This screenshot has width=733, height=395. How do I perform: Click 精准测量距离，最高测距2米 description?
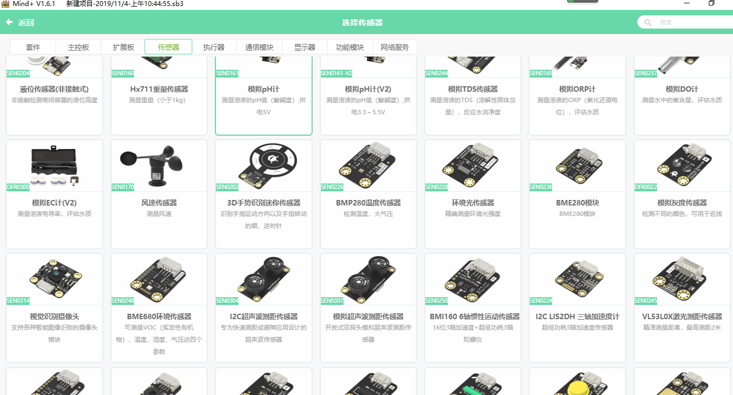click(682, 327)
